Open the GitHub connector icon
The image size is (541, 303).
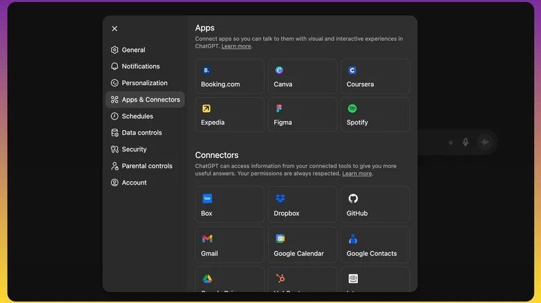point(352,199)
